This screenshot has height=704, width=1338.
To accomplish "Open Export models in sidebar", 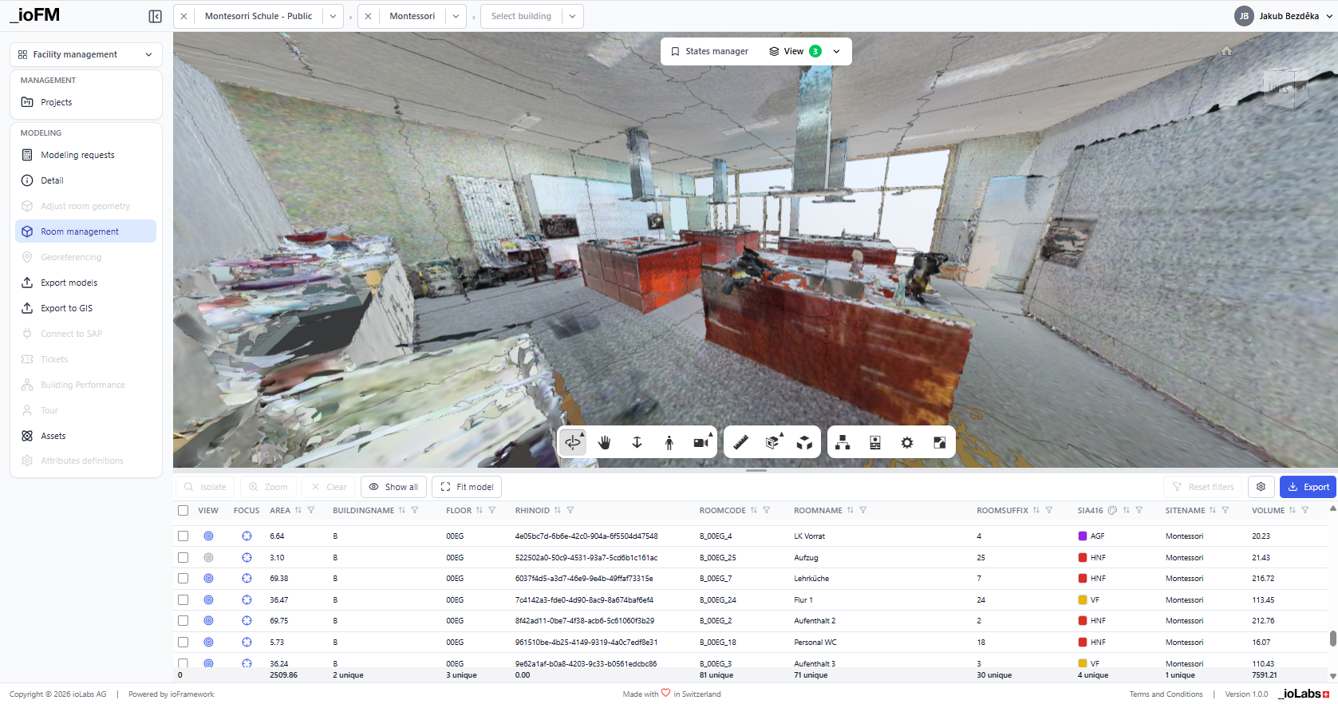I will [x=69, y=283].
